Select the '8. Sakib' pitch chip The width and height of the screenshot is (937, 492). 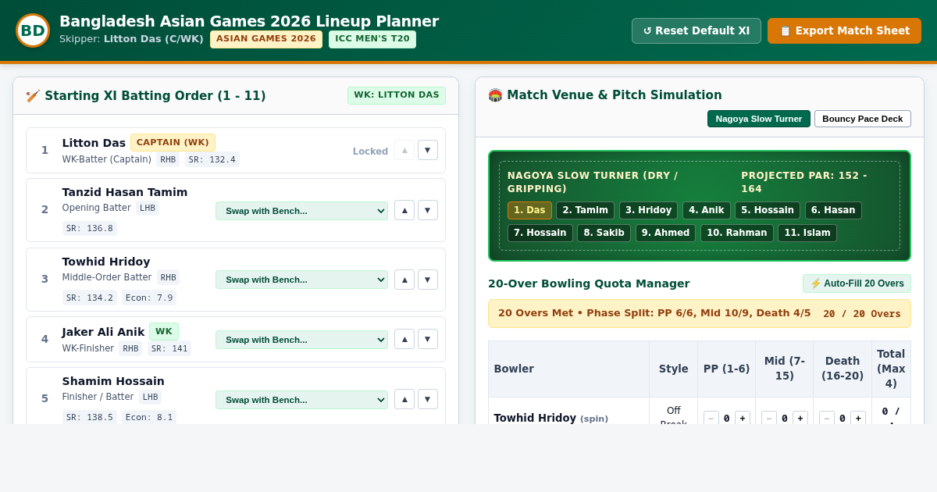coord(604,233)
